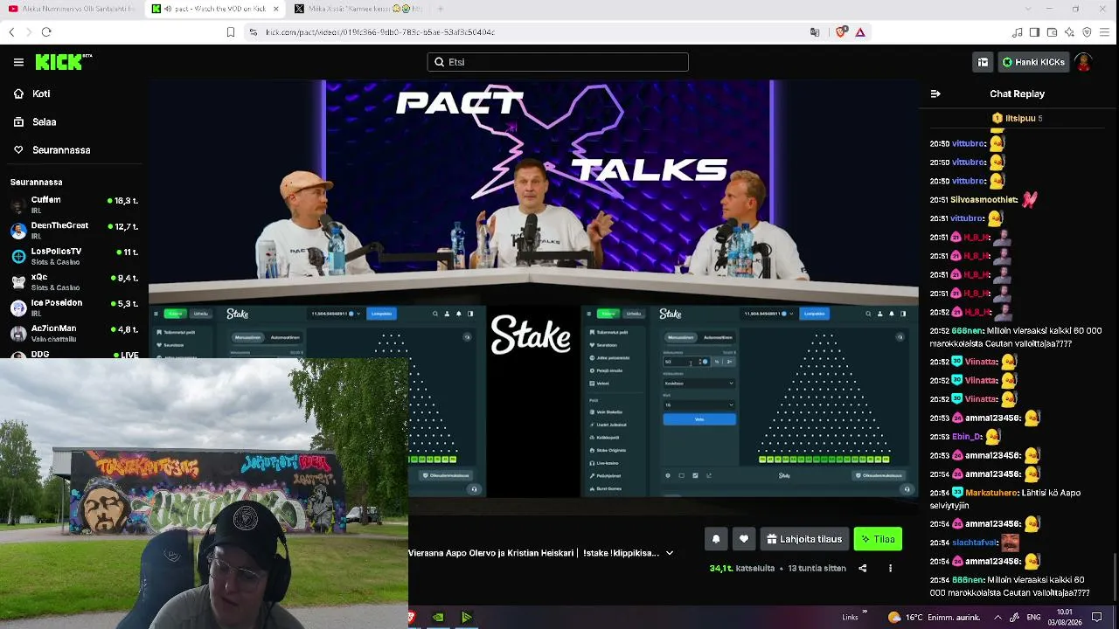Image resolution: width=1119 pixels, height=629 pixels.
Task: Open Brave Leo AI sparkle icon
Action: coord(1069,32)
